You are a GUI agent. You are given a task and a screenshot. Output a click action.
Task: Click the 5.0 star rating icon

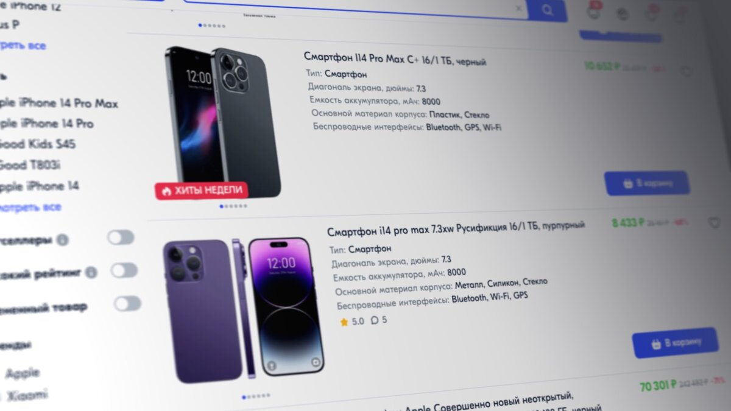(344, 321)
